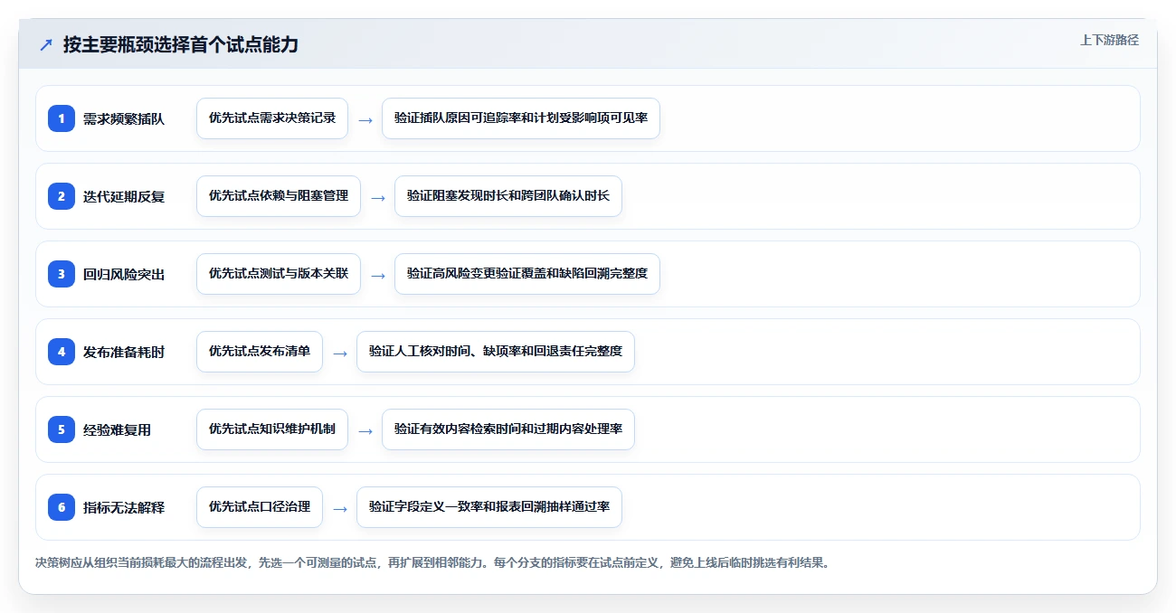This screenshot has width=1176, height=613.
Task: Select 验证阻塞发现时长和跨团队确认时长 box
Action: (x=508, y=196)
